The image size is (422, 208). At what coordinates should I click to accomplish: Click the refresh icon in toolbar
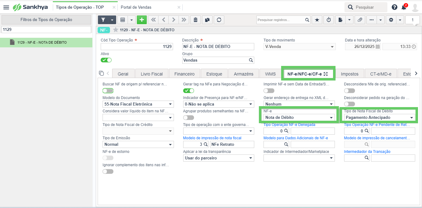coord(219,20)
